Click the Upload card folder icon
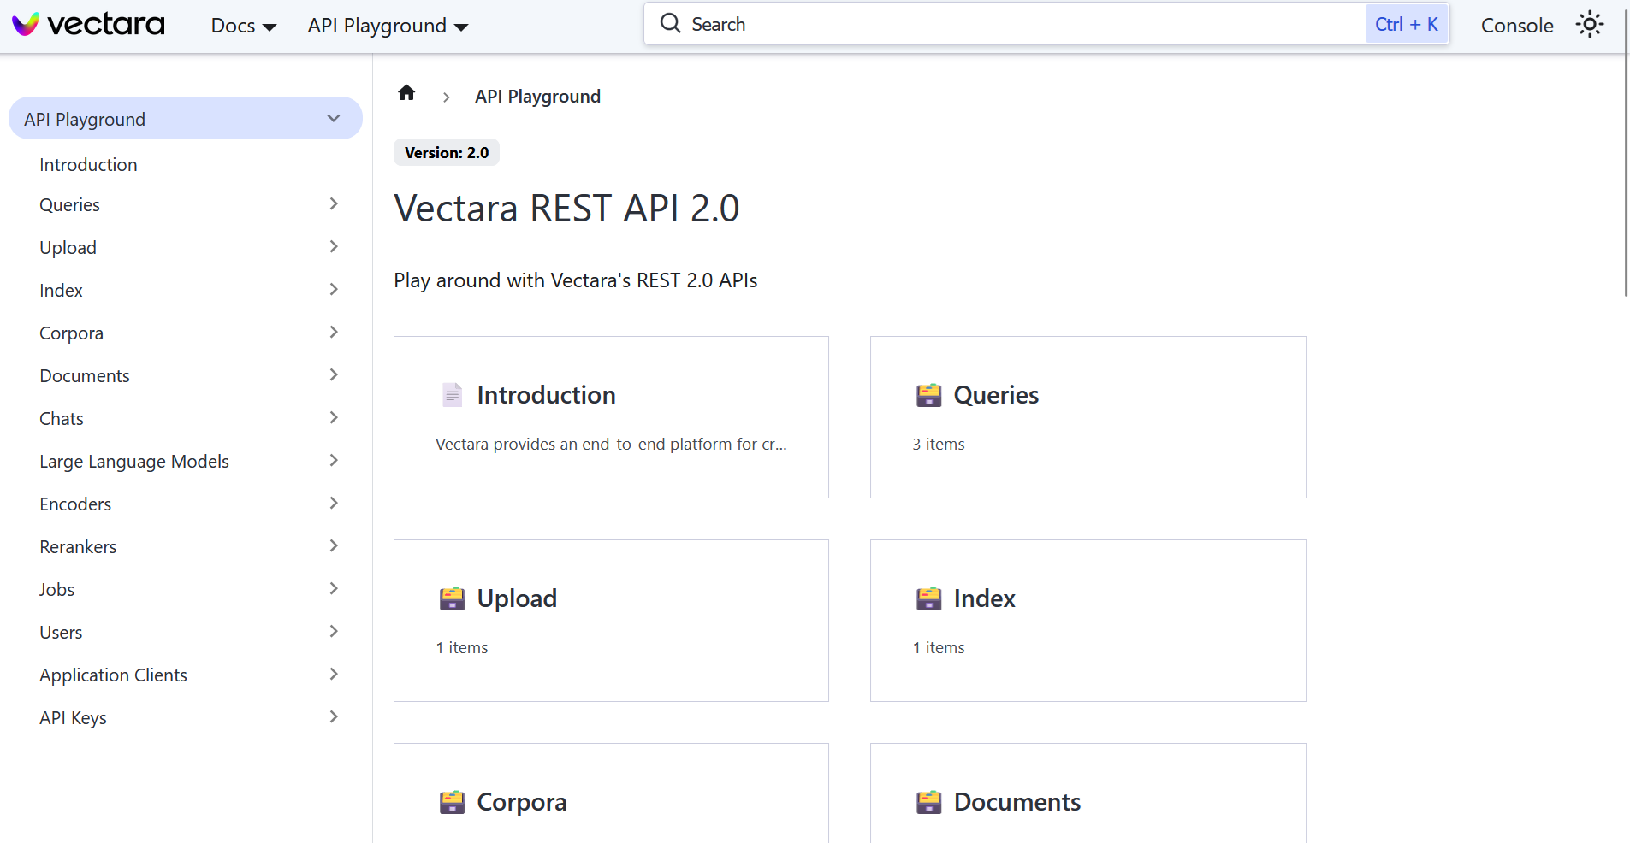Screen dimensions: 1630x843 pos(452,598)
